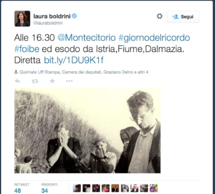Retweet using the retweet arrows icon
215x194 pixels.
click(35, 81)
